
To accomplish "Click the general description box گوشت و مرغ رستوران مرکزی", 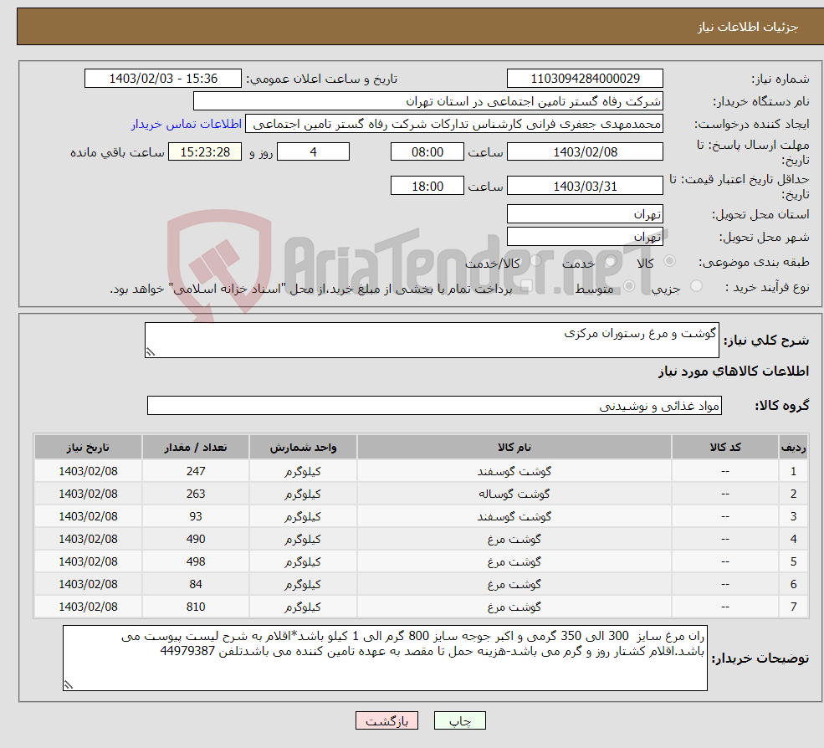I will (432, 340).
